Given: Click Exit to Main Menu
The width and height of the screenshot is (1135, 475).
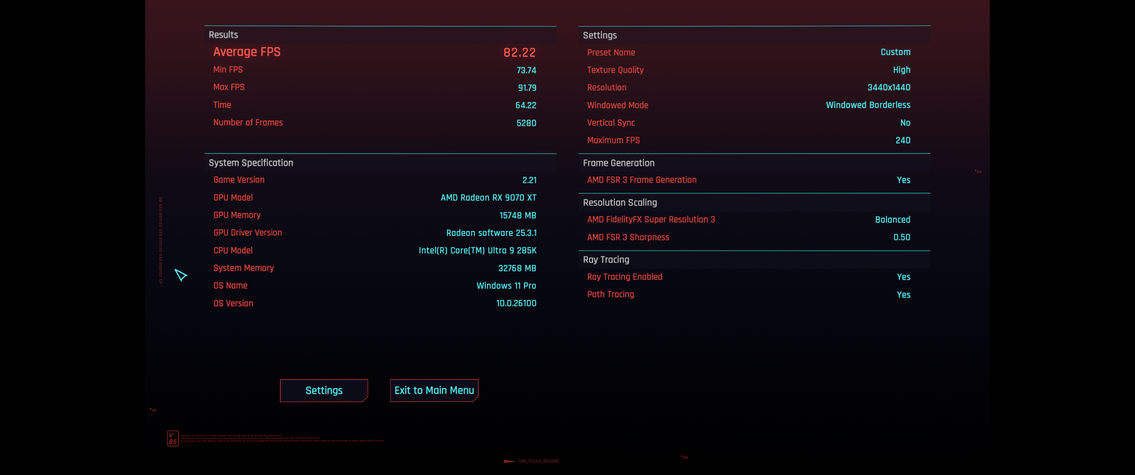Looking at the screenshot, I should [434, 391].
